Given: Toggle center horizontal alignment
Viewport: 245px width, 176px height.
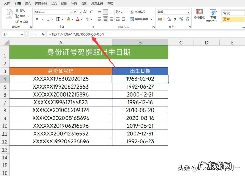Looking at the screenshot, I should tap(106, 19).
